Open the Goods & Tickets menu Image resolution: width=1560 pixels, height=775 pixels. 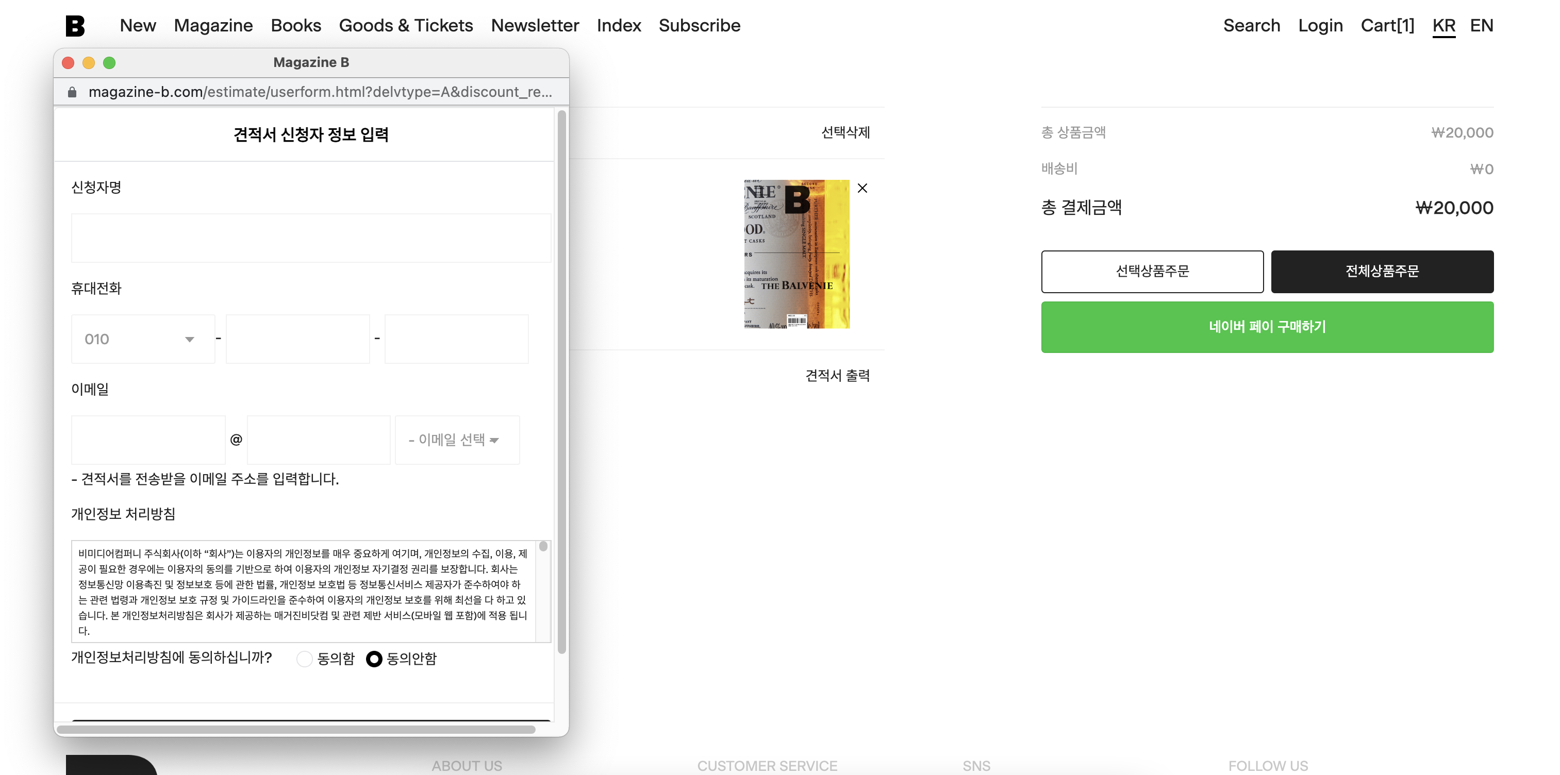coord(406,25)
